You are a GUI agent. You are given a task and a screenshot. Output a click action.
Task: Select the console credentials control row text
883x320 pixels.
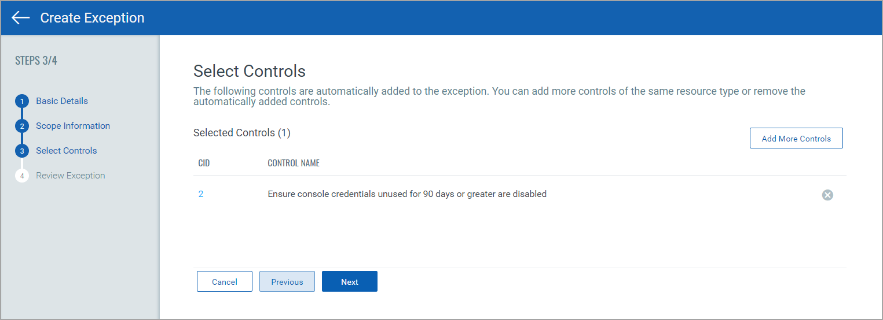[407, 194]
